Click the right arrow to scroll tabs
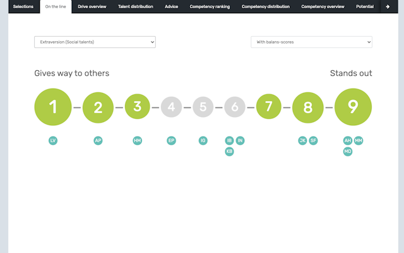 387,6
